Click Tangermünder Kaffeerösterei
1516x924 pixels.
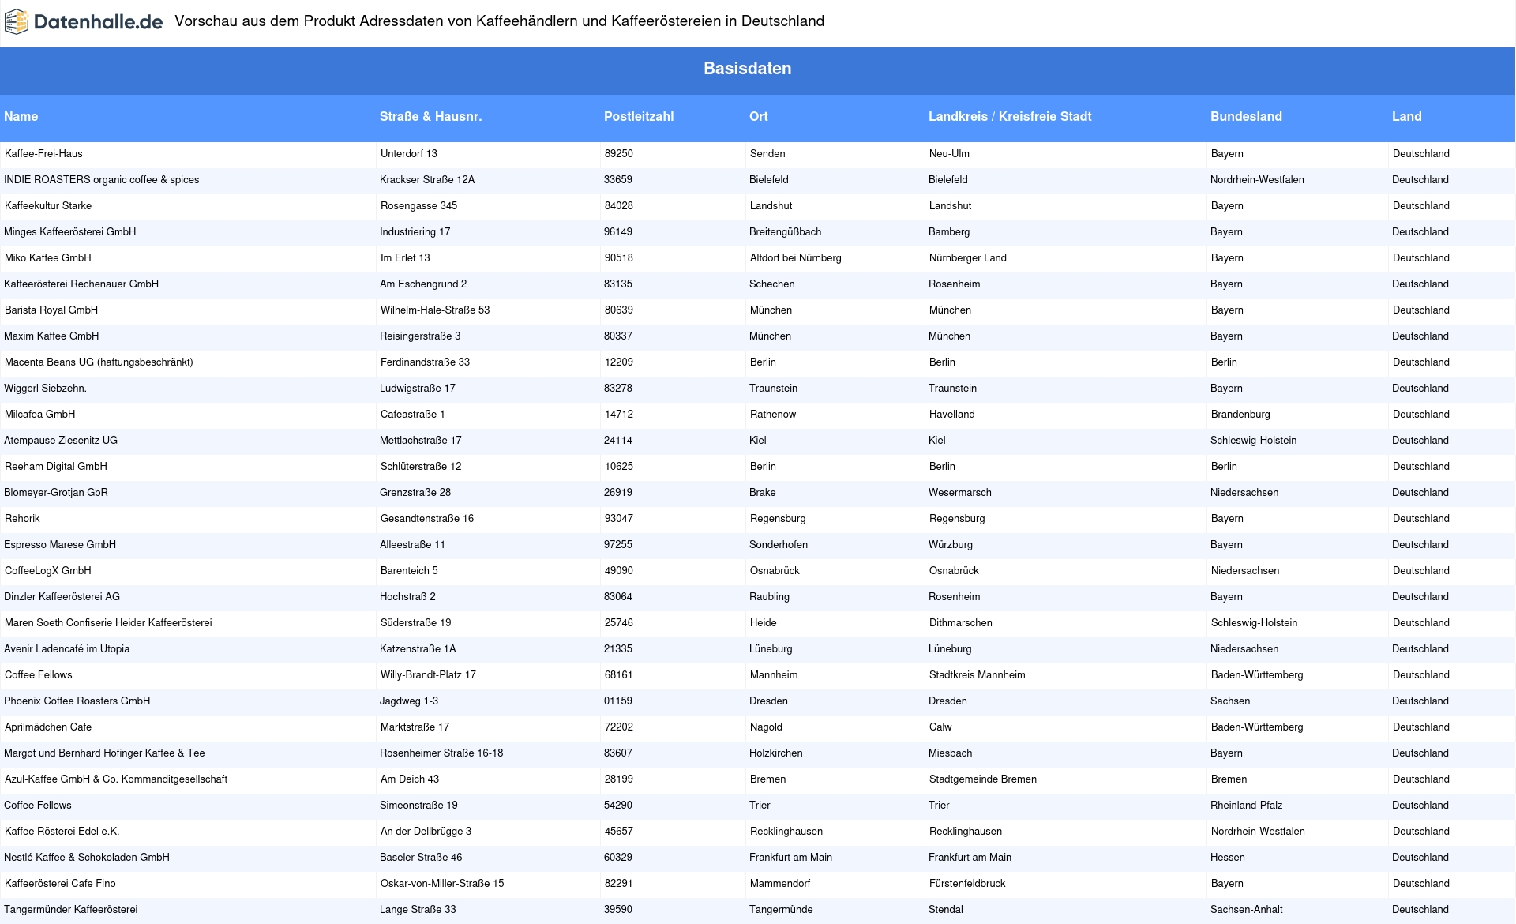click(x=71, y=910)
